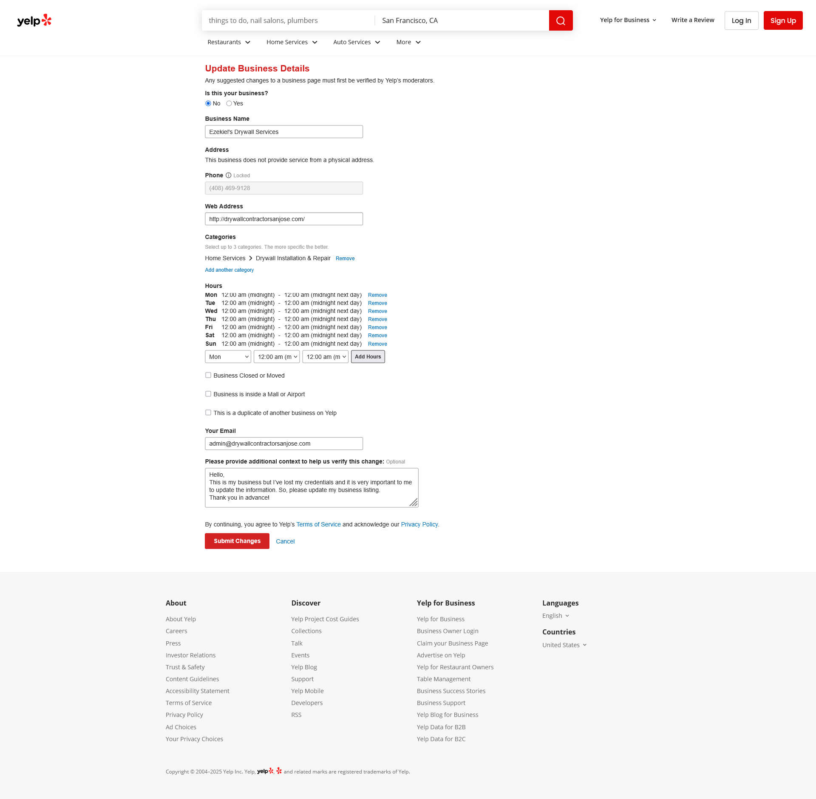Click the Submit Changes button

[237, 541]
